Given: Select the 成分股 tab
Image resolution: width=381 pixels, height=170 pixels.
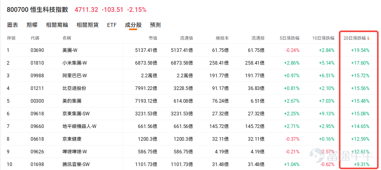Looking at the screenshot, I should [x=133, y=25].
